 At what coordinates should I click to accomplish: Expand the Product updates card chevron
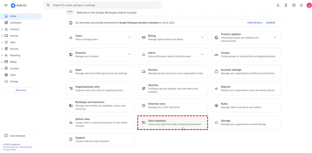(275, 37)
